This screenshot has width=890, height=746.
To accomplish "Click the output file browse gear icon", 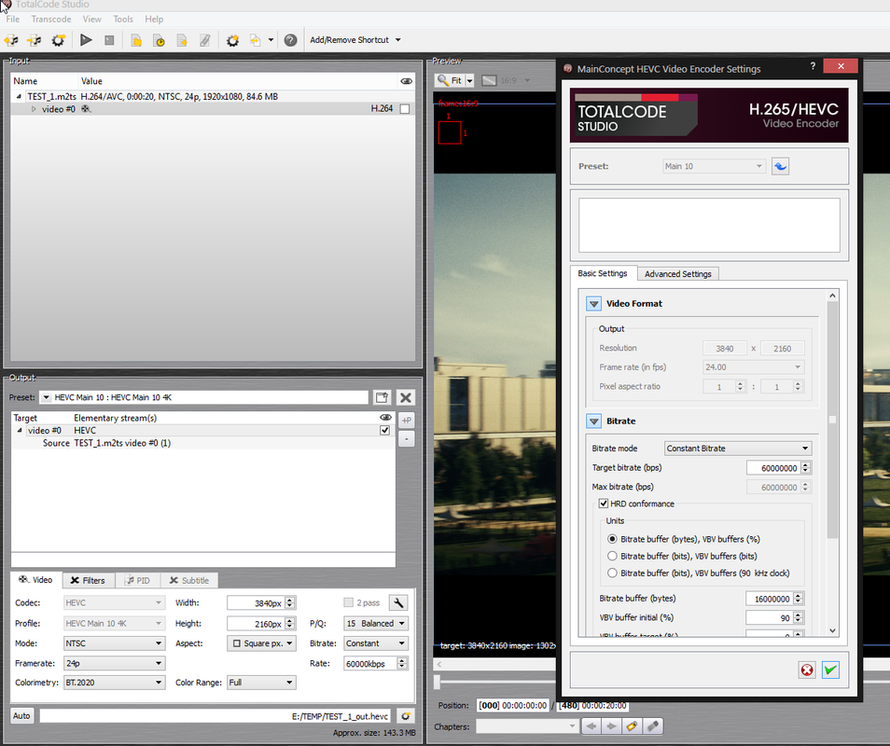I will (405, 716).
